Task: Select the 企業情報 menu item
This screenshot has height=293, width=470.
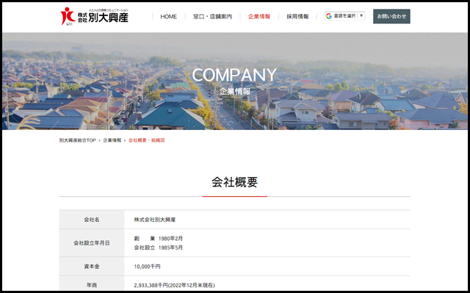Action: [x=259, y=16]
